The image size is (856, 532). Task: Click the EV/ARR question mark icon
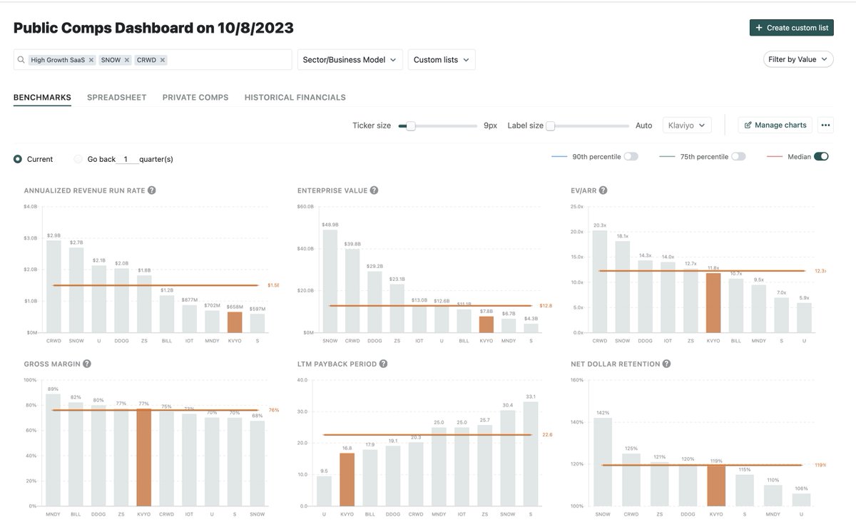pos(603,190)
